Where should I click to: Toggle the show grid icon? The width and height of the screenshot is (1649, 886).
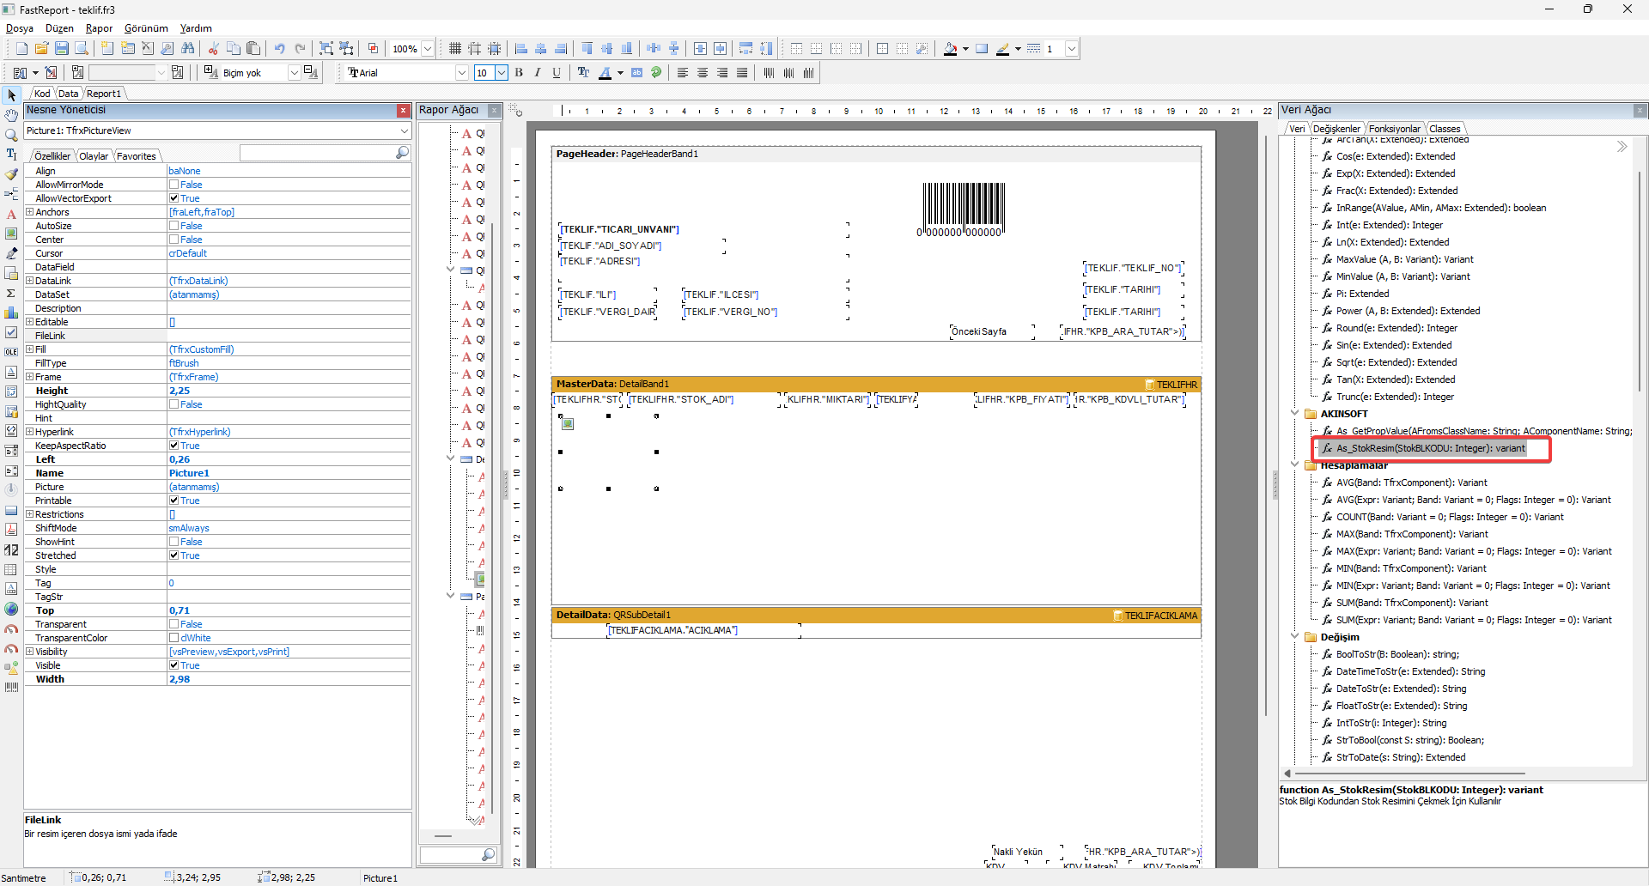[455, 49]
